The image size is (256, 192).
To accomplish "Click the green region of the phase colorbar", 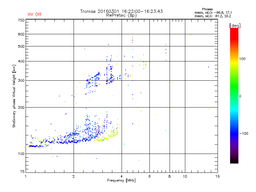I will pos(234,86).
